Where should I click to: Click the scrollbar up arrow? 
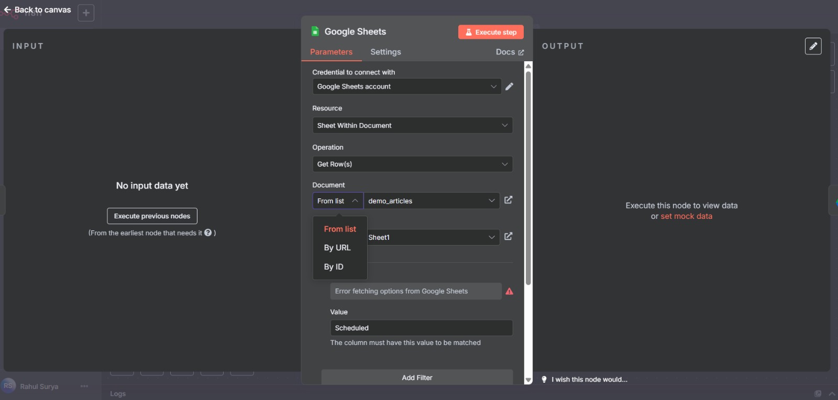tap(528, 66)
